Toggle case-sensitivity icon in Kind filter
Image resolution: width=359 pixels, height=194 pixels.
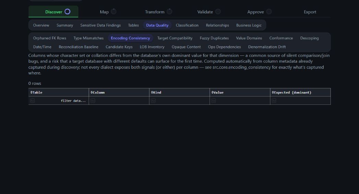click(153, 101)
